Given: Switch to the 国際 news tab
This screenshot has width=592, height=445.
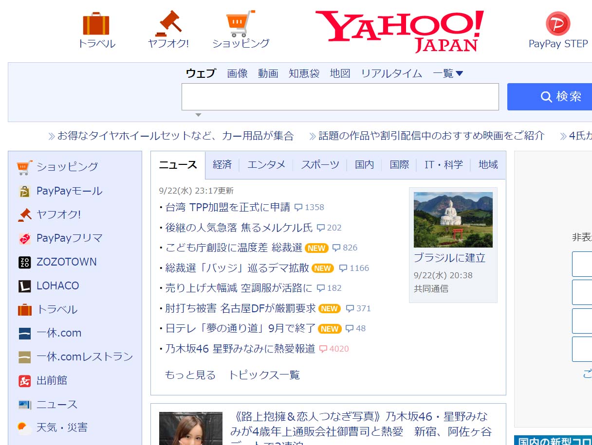Looking at the screenshot, I should coord(400,165).
